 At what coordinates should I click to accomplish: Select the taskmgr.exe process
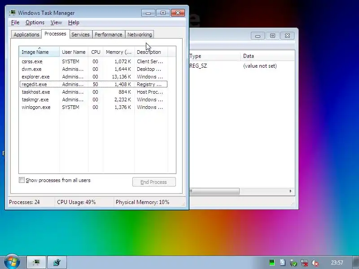93,100
